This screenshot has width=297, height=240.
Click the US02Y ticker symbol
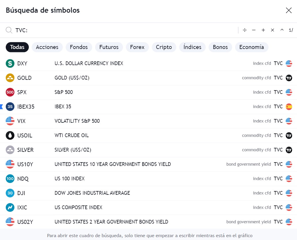(x=25, y=222)
